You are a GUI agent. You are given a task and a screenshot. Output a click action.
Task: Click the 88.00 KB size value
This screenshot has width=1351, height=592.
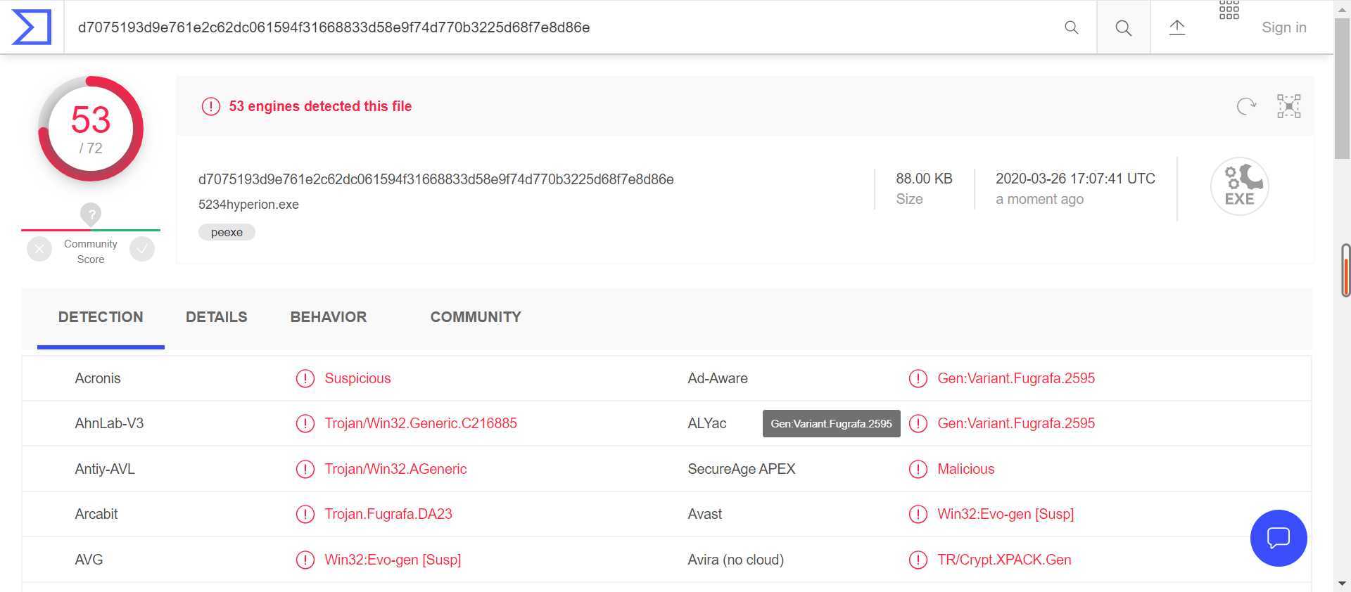924,179
